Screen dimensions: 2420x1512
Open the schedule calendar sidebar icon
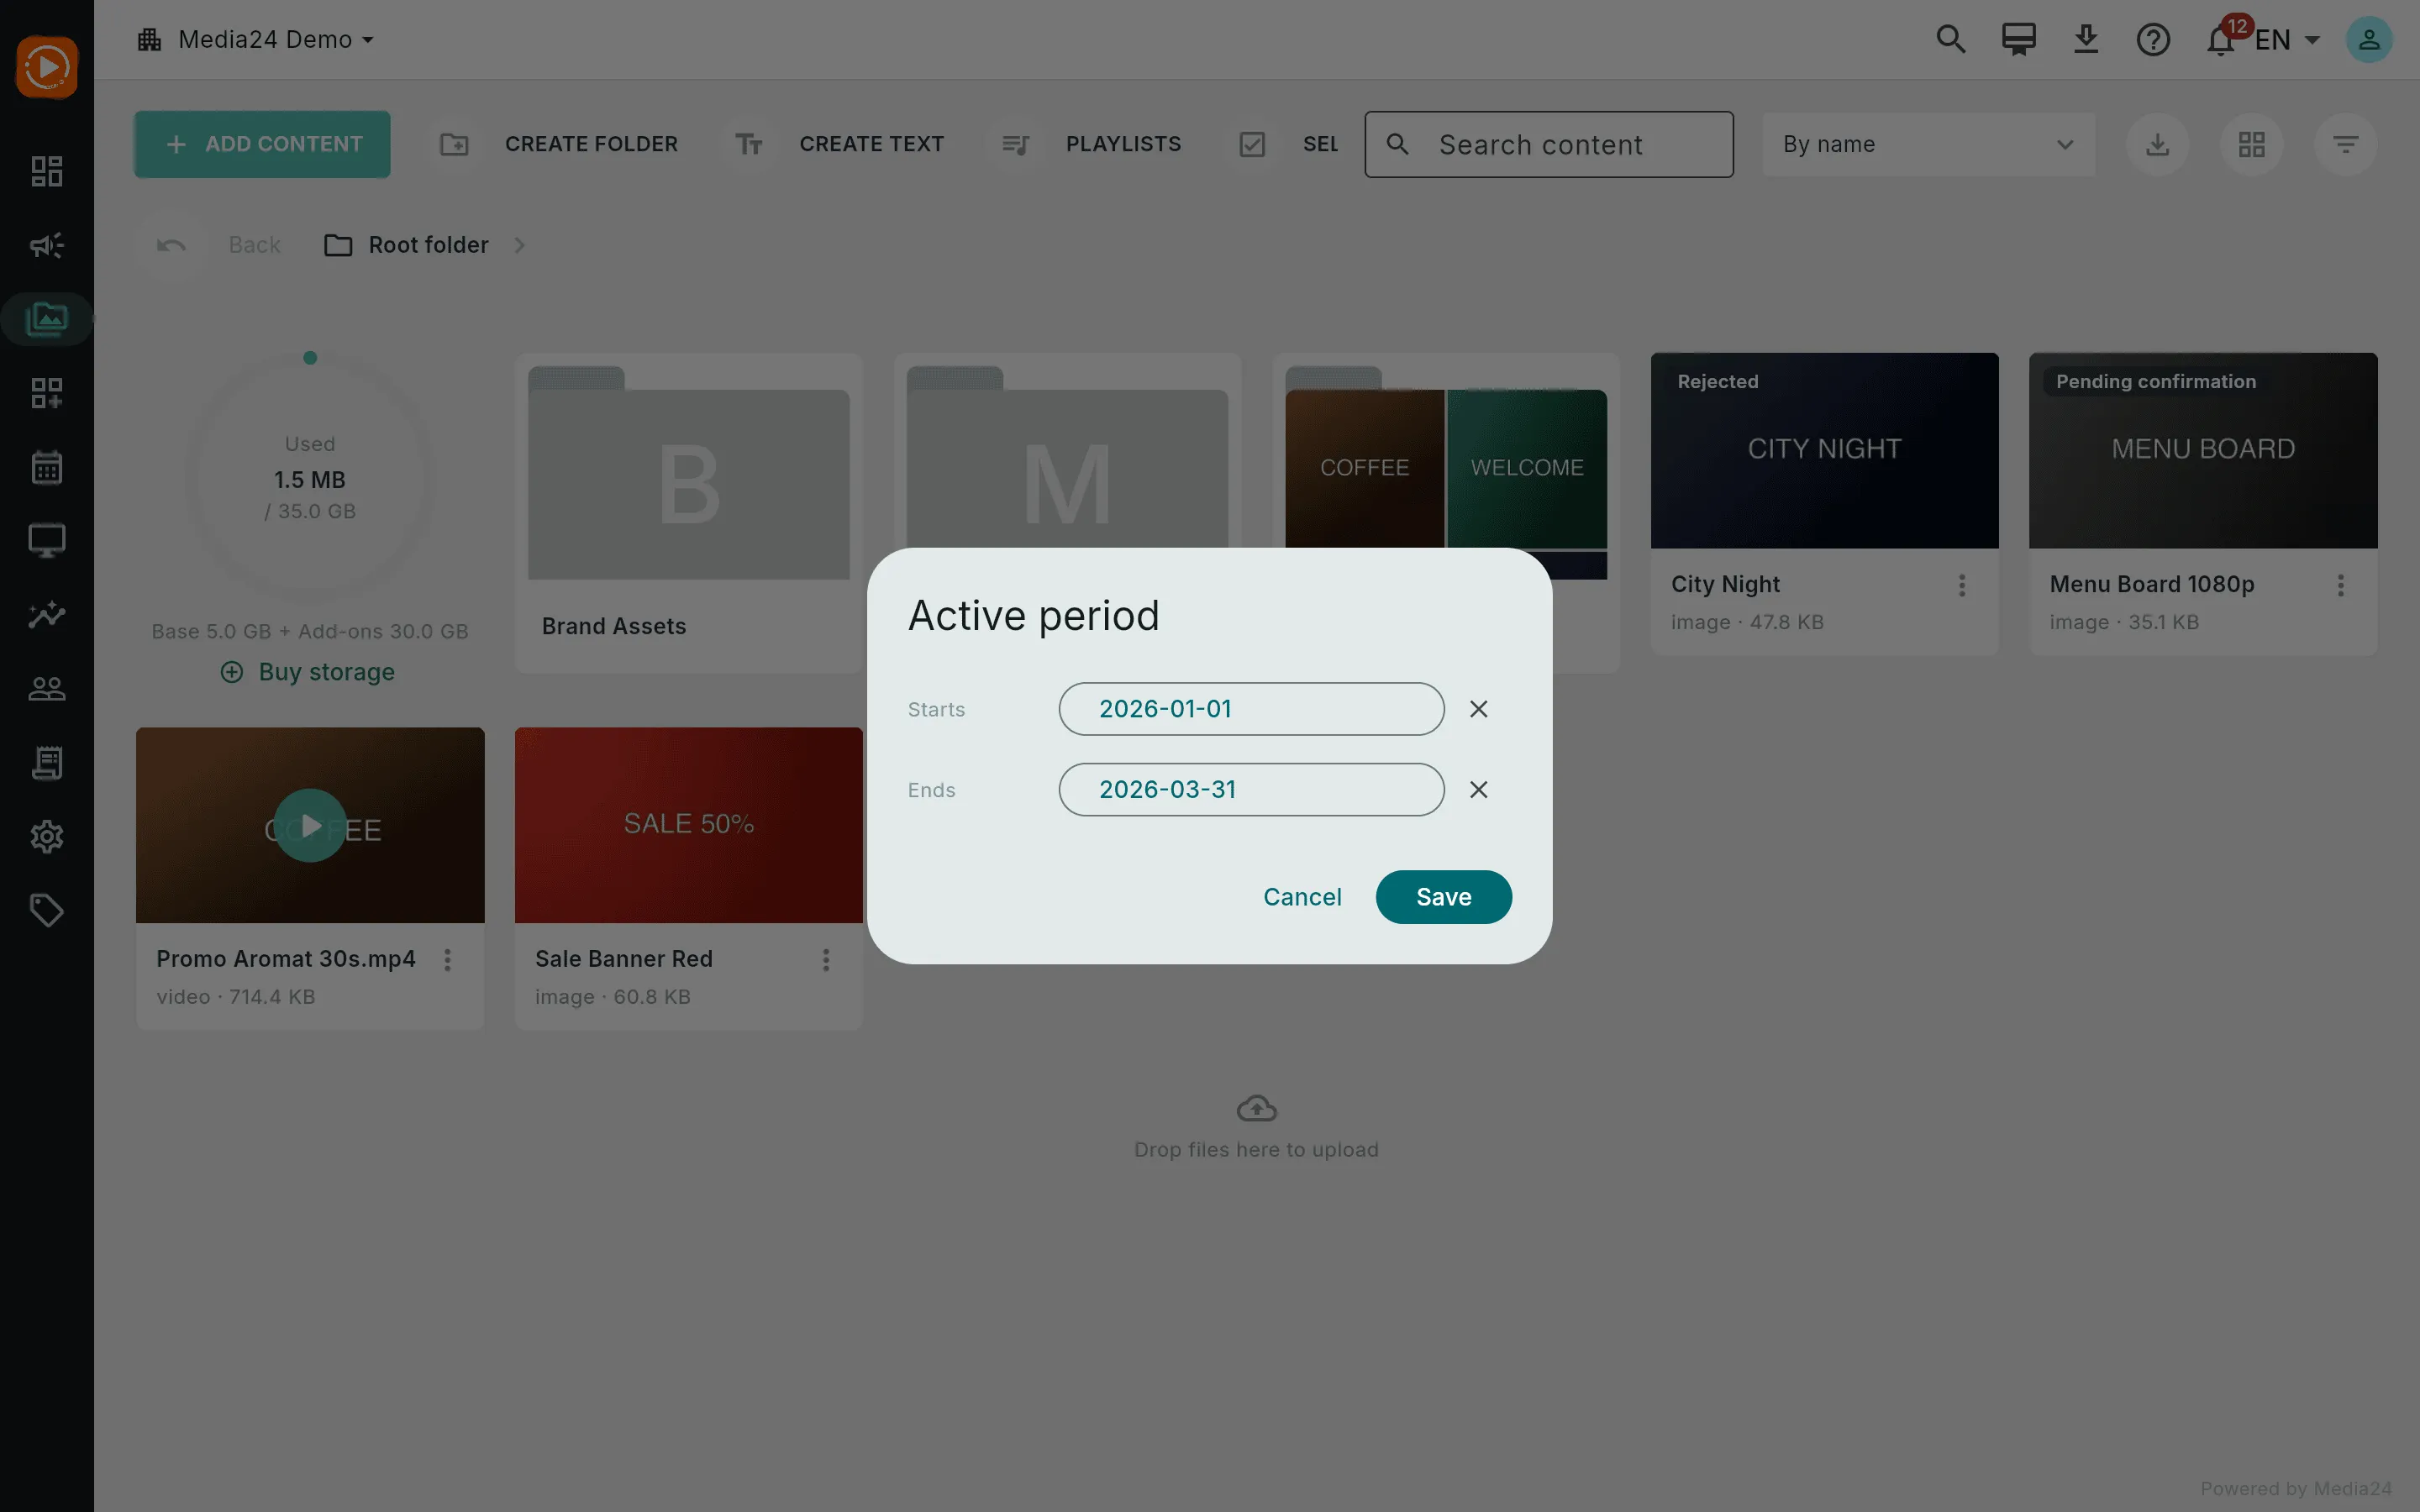pos(46,467)
